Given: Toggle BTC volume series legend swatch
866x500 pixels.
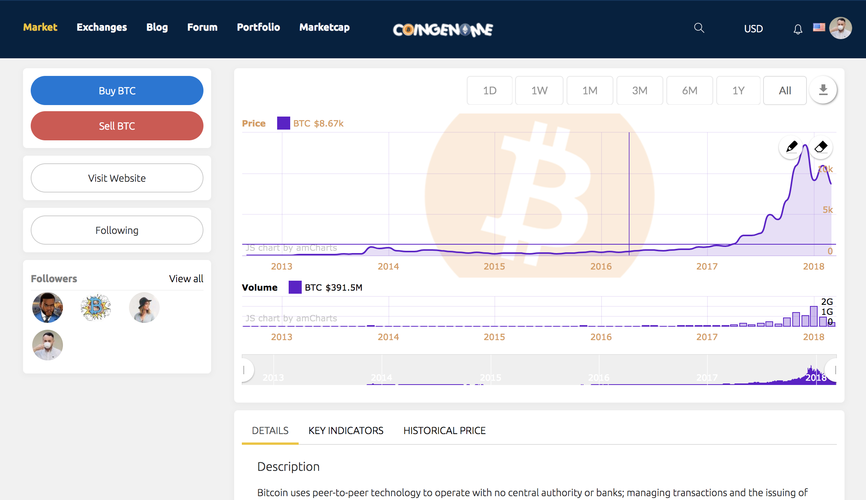Looking at the screenshot, I should click(295, 287).
